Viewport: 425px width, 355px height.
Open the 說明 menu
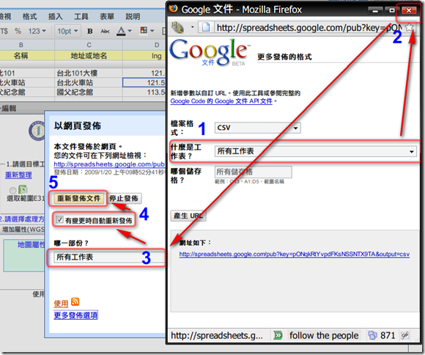[133, 17]
